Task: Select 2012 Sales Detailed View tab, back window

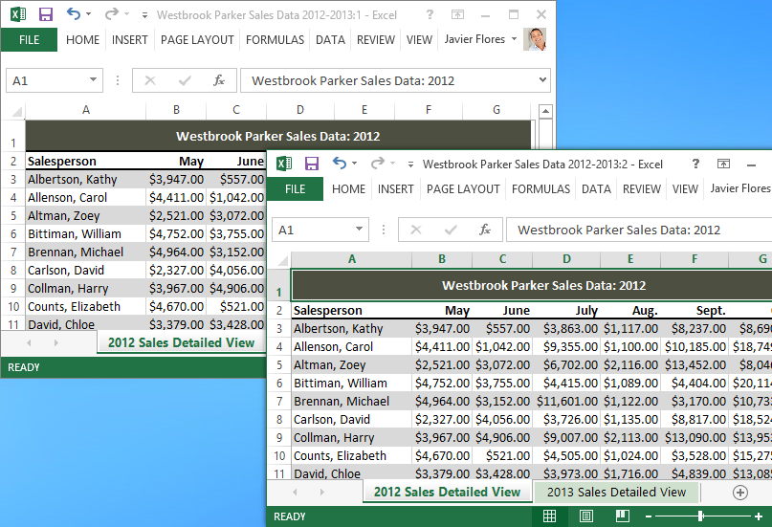Action: [181, 343]
